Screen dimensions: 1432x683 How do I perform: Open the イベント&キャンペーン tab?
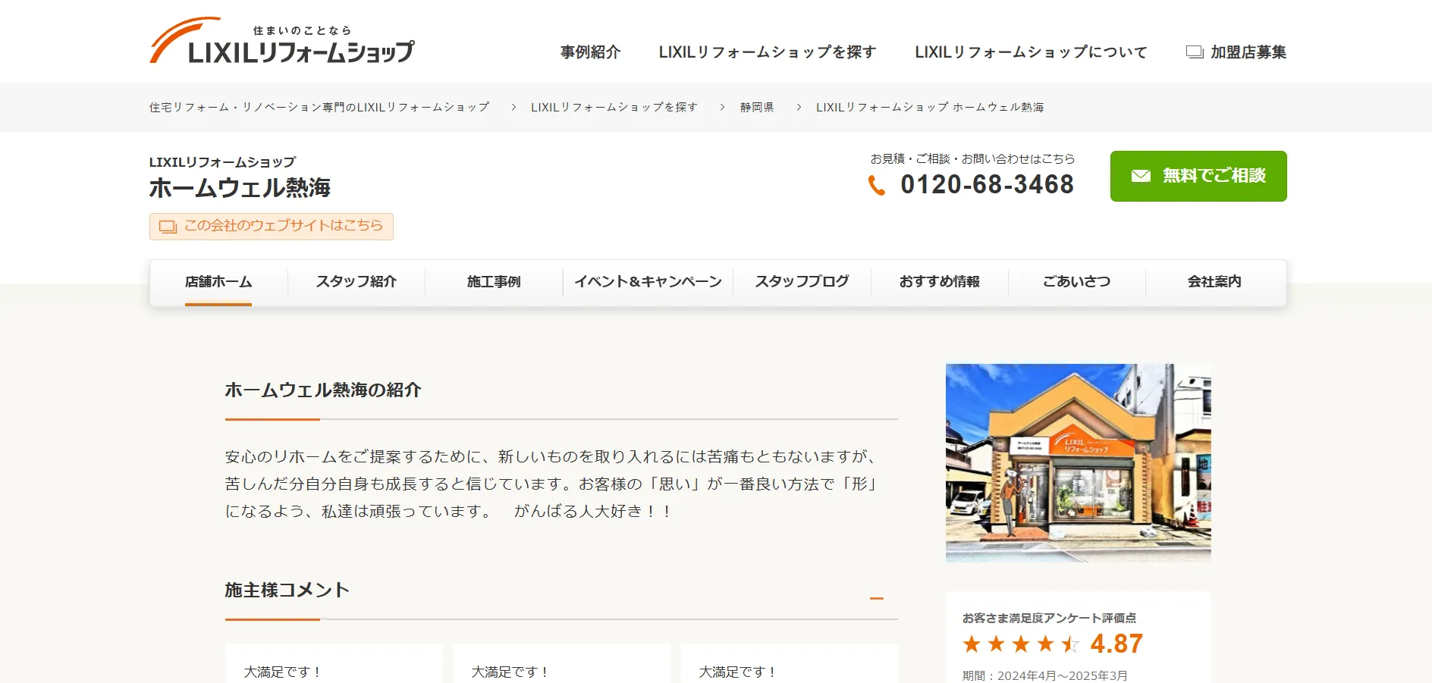click(648, 282)
